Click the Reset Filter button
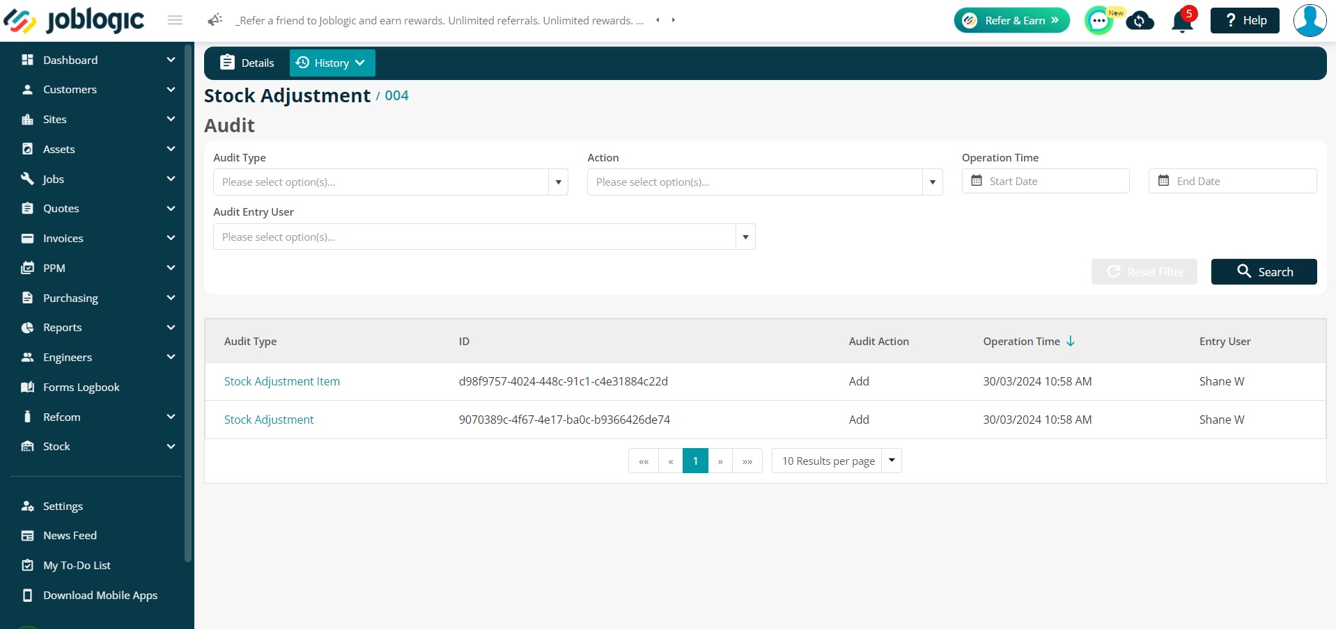Screen dimensions: 1336x629 click(x=1144, y=271)
